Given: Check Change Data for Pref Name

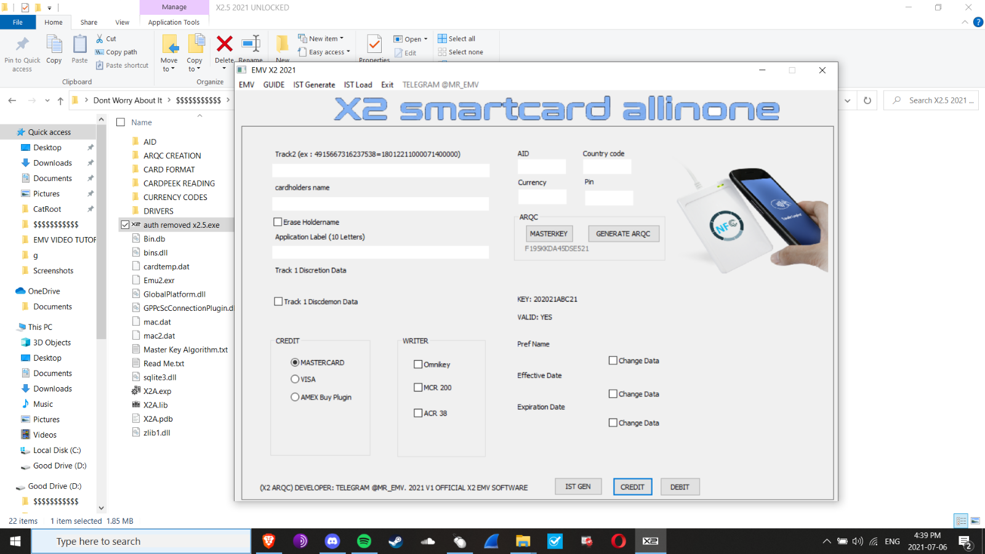Looking at the screenshot, I should (x=613, y=361).
